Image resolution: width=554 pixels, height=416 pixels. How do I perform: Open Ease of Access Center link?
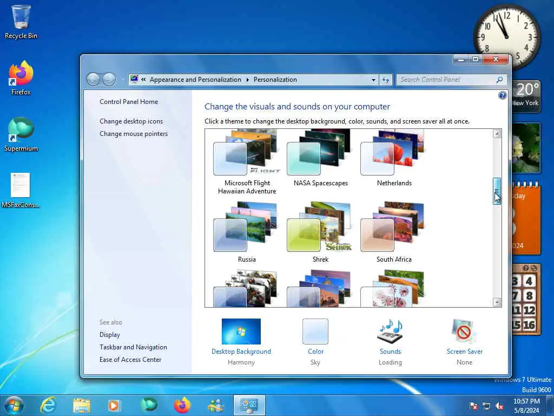click(130, 360)
